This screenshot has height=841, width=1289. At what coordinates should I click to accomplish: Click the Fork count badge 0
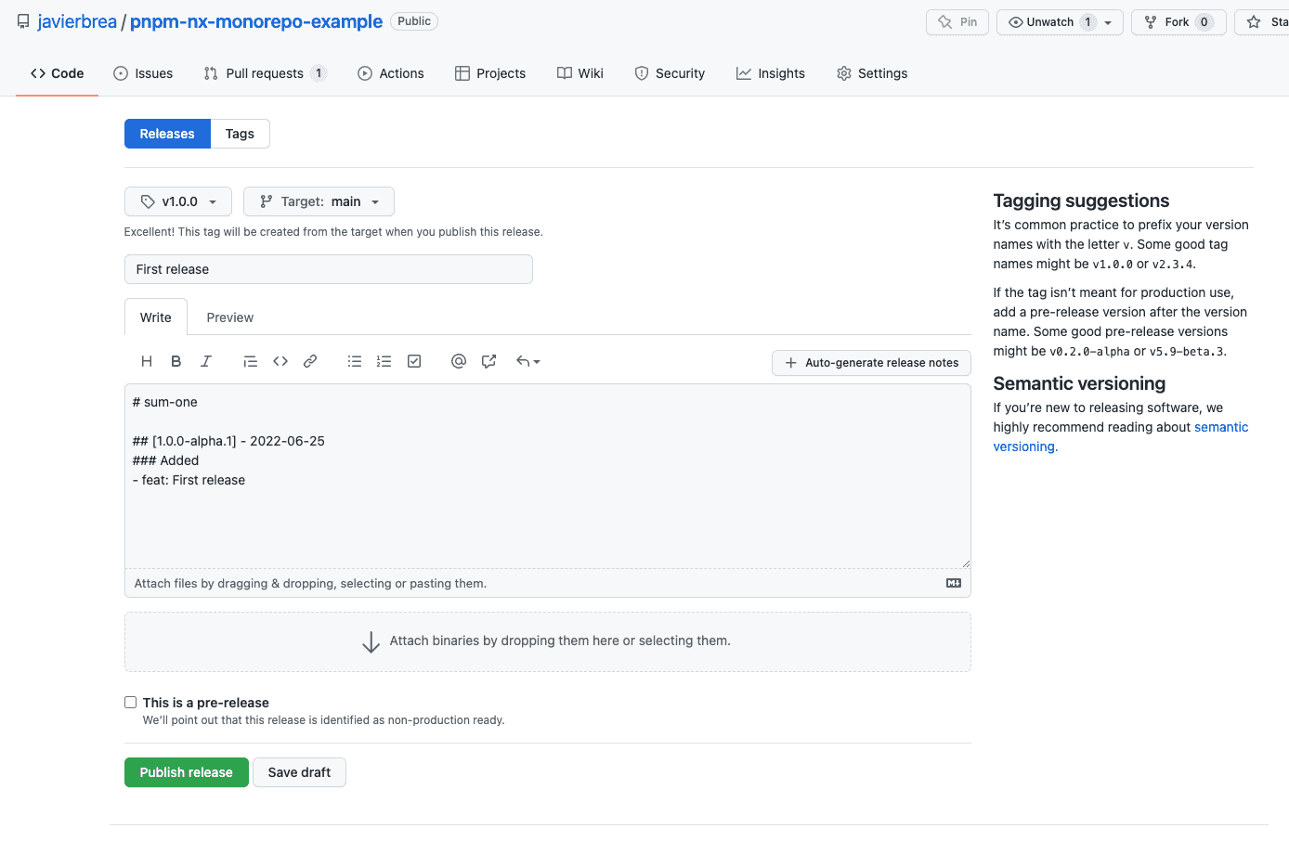click(1204, 22)
